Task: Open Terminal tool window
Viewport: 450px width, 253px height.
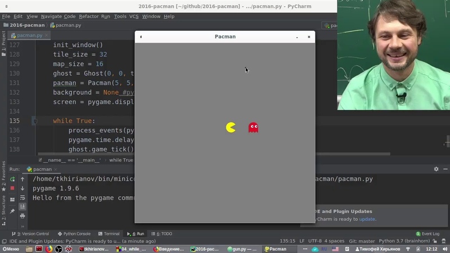Action: (109, 234)
